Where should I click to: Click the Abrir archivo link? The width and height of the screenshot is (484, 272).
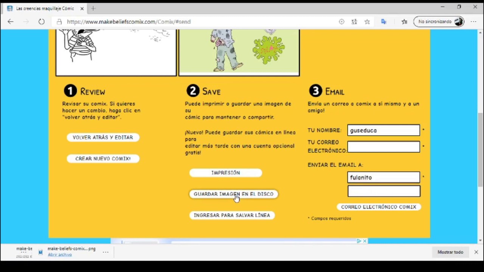[60, 255]
